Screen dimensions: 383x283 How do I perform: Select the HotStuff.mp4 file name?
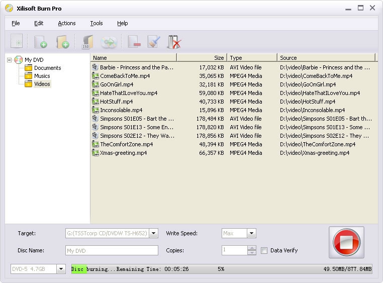tap(117, 102)
